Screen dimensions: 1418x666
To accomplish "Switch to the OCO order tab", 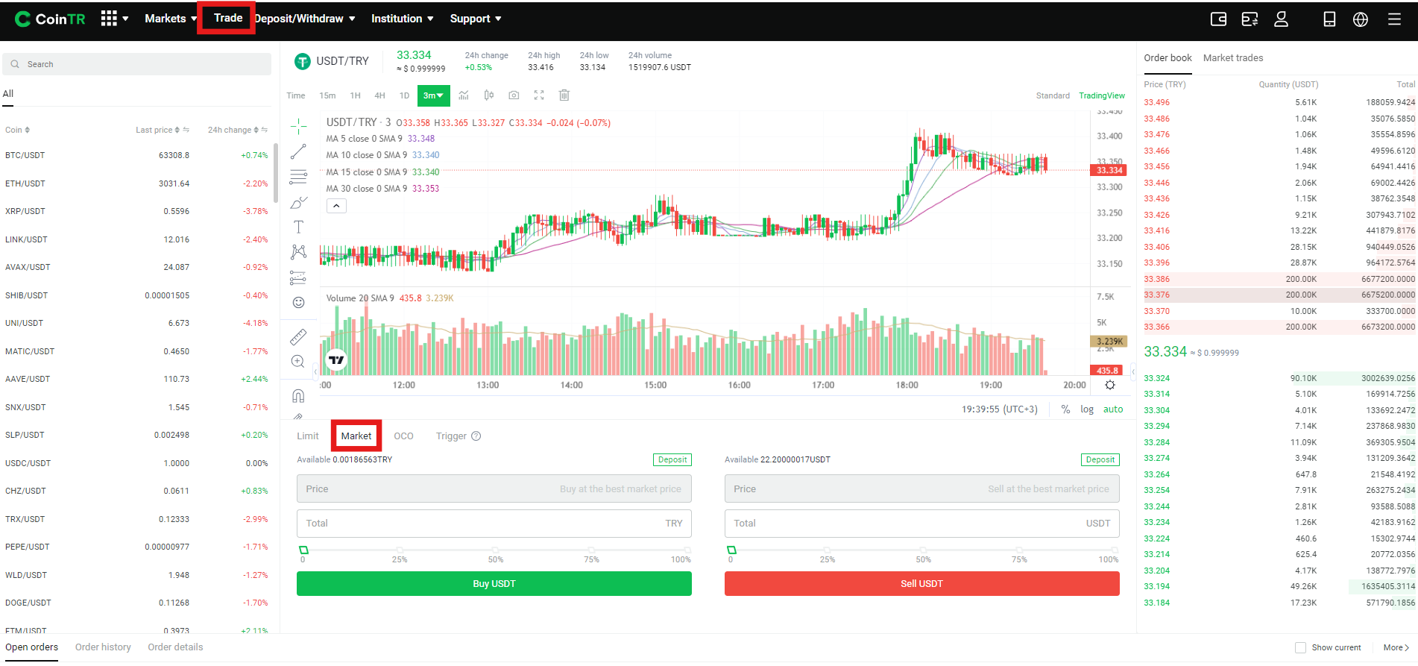I will coord(403,436).
